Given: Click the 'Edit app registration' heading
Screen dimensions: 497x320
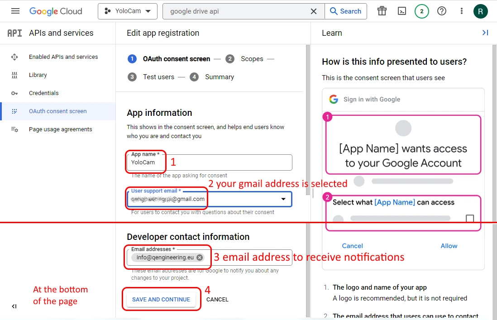Looking at the screenshot, I should point(163,33).
